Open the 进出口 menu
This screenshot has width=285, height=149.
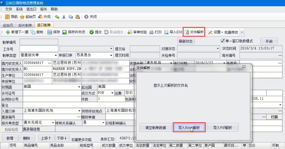click(31, 9)
